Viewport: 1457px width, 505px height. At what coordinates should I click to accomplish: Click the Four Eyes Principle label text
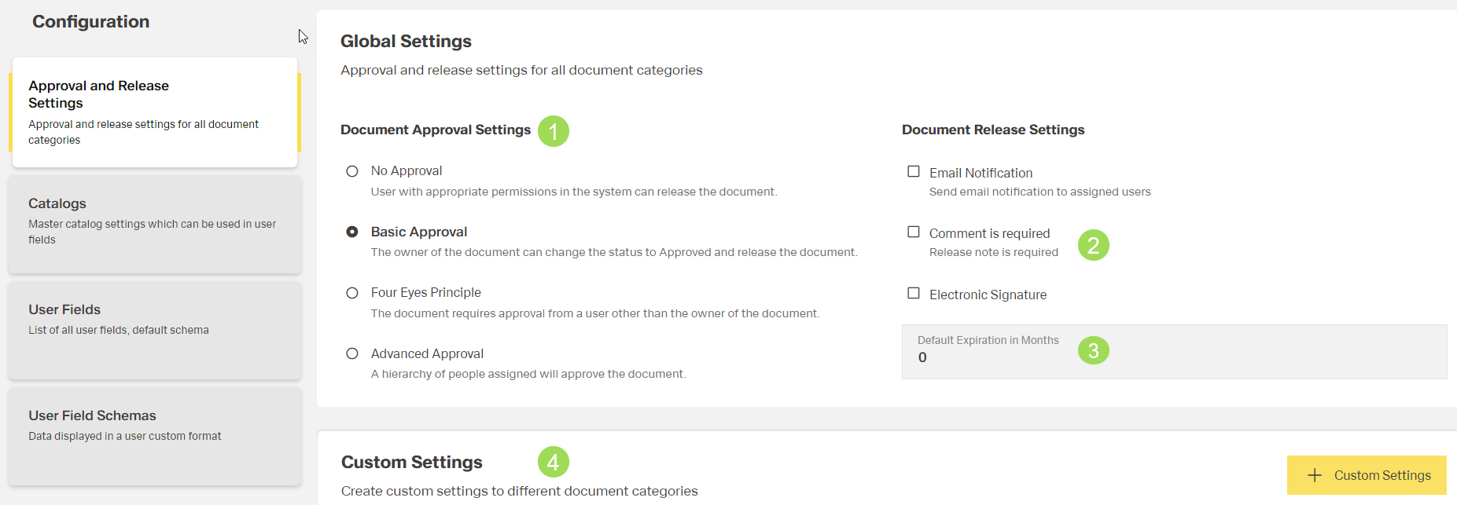425,292
